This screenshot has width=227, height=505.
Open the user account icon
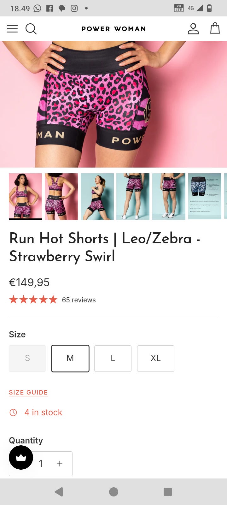coord(193,29)
